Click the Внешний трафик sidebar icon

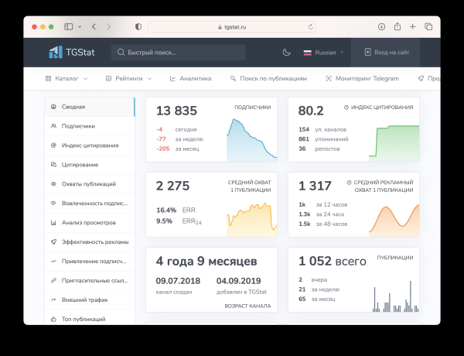[53, 300]
